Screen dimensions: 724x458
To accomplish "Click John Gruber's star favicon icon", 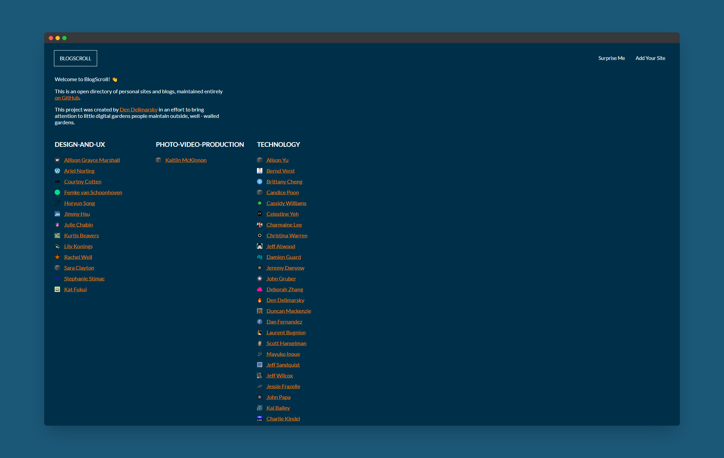I will (260, 279).
